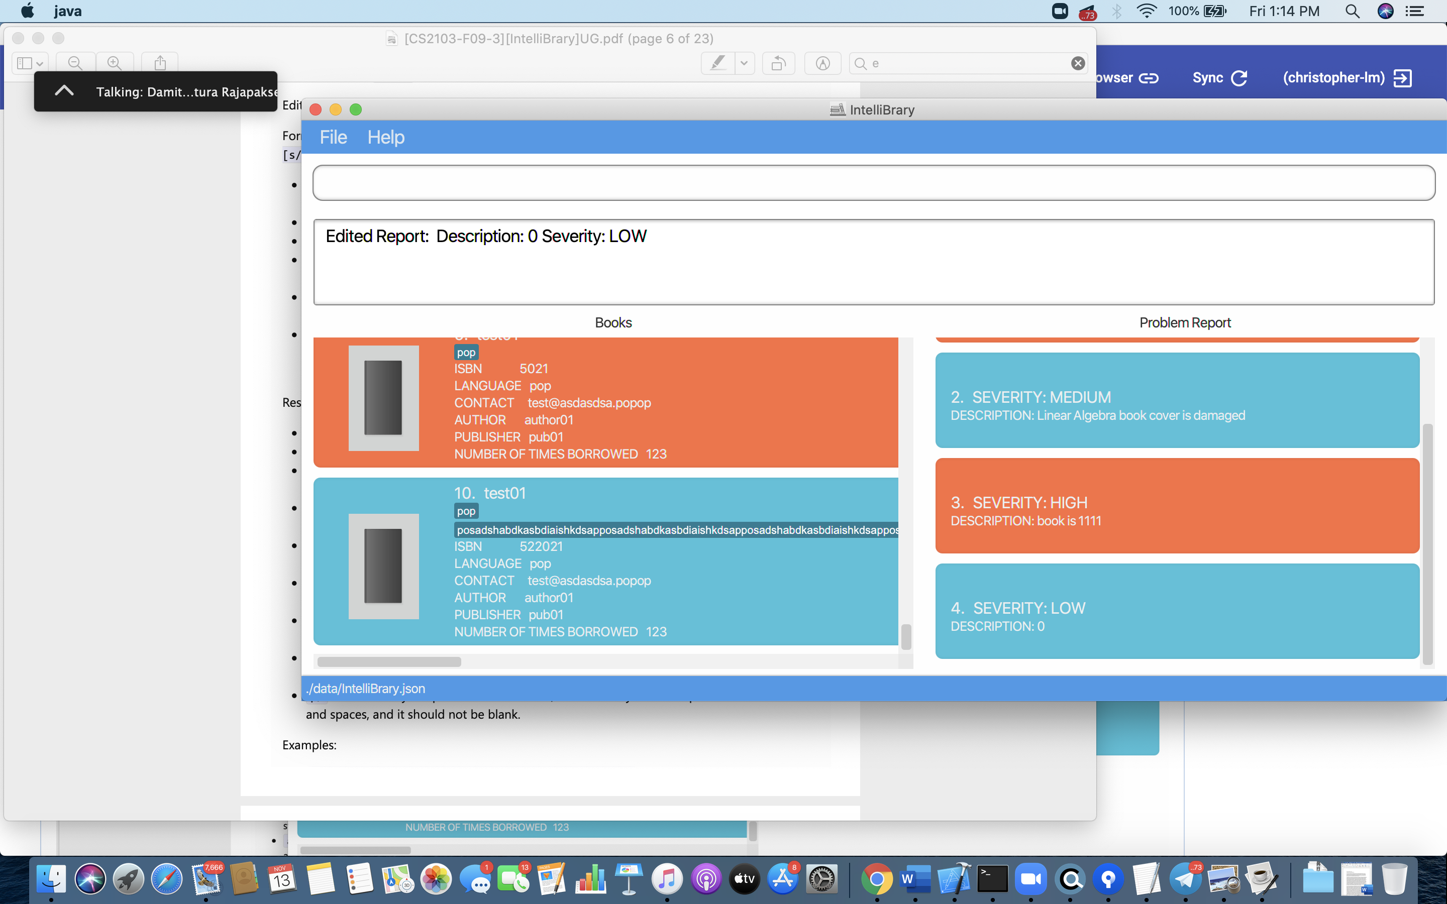Open Music from the Dock
Screen dimensions: 1447x904
click(667, 879)
